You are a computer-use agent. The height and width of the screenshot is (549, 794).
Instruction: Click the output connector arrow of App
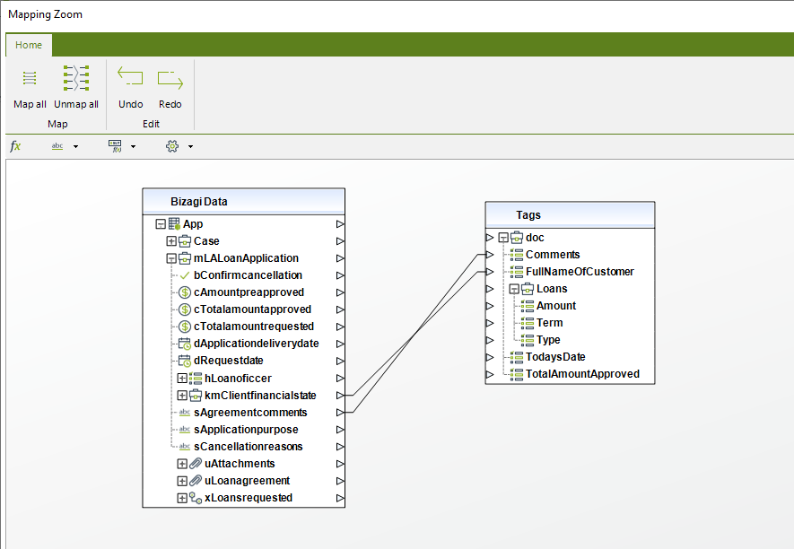tap(340, 224)
